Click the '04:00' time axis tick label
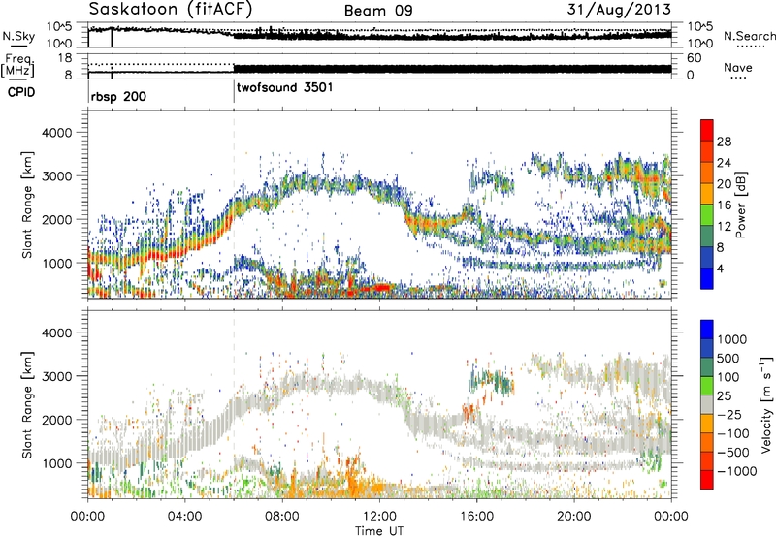776x537 pixels. click(184, 517)
